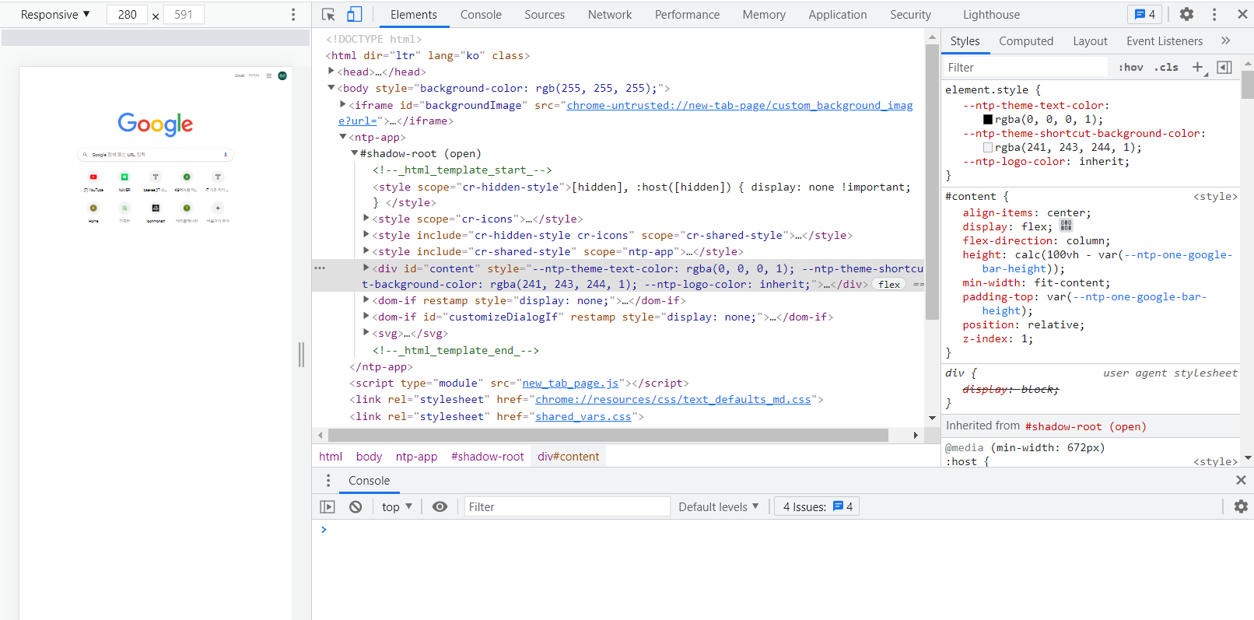Click the flex badge on content div
Image resolution: width=1254 pixels, height=620 pixels.
click(889, 284)
